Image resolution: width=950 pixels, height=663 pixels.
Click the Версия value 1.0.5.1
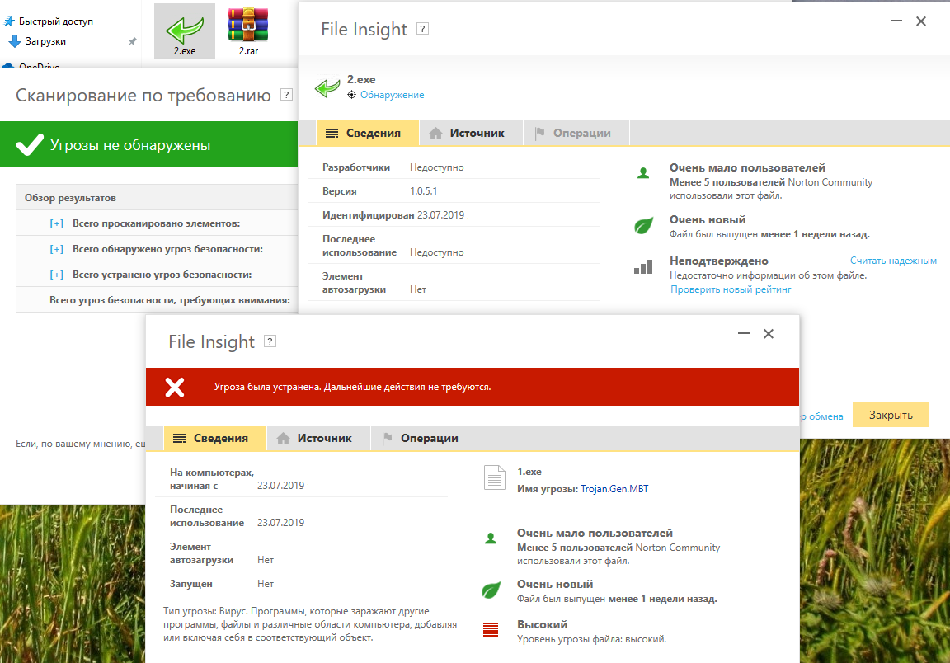tap(424, 190)
